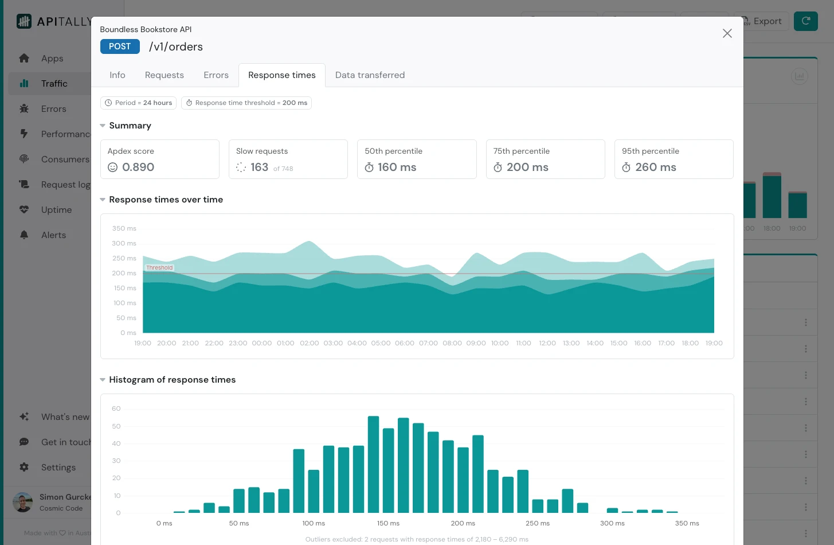Open the first row's three-dot menu
The width and height of the screenshot is (834, 545).
[806, 322]
